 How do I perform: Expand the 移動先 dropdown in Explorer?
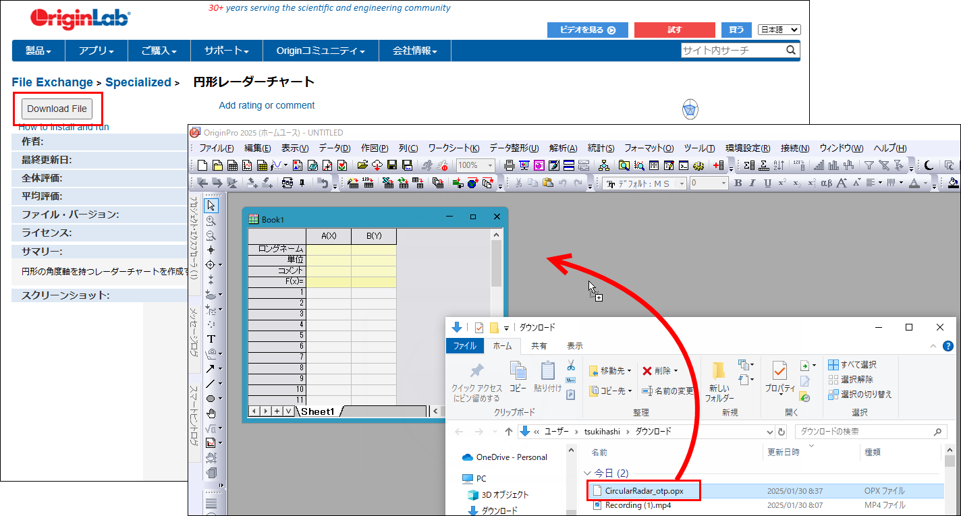pyautogui.click(x=628, y=370)
